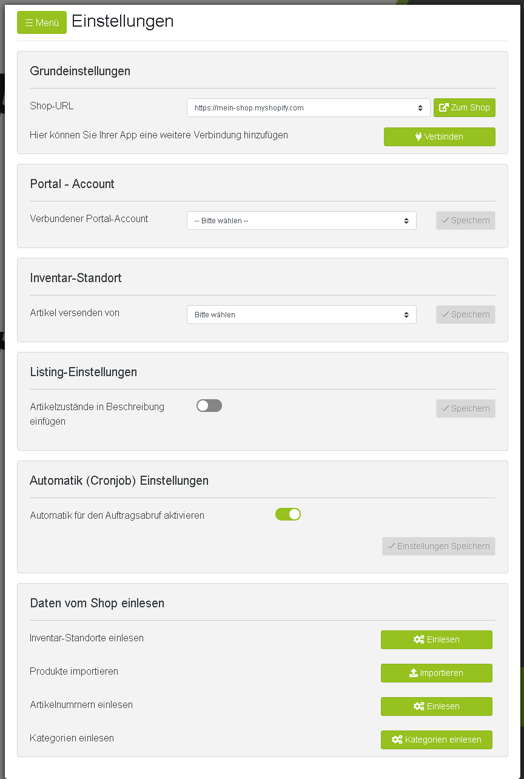
Task: Click the checkmark icon on Einstellungen Speichern
Action: [392, 546]
